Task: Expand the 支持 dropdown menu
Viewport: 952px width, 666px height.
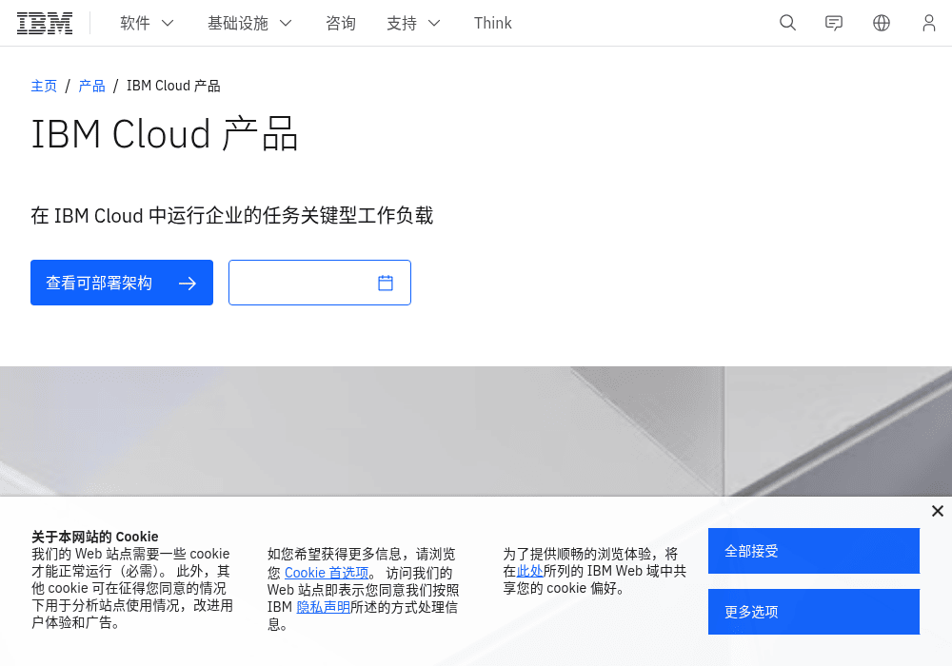Action: tap(413, 23)
